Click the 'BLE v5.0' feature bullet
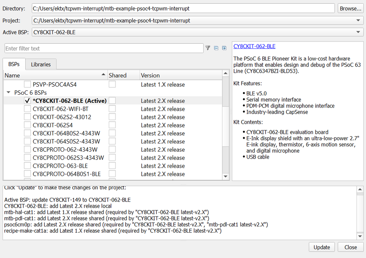Viewport: 366px width, 258px height. click(x=256, y=93)
